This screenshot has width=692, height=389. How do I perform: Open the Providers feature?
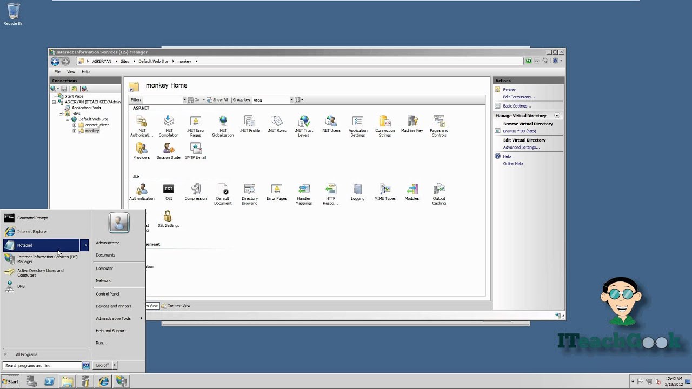click(x=142, y=151)
